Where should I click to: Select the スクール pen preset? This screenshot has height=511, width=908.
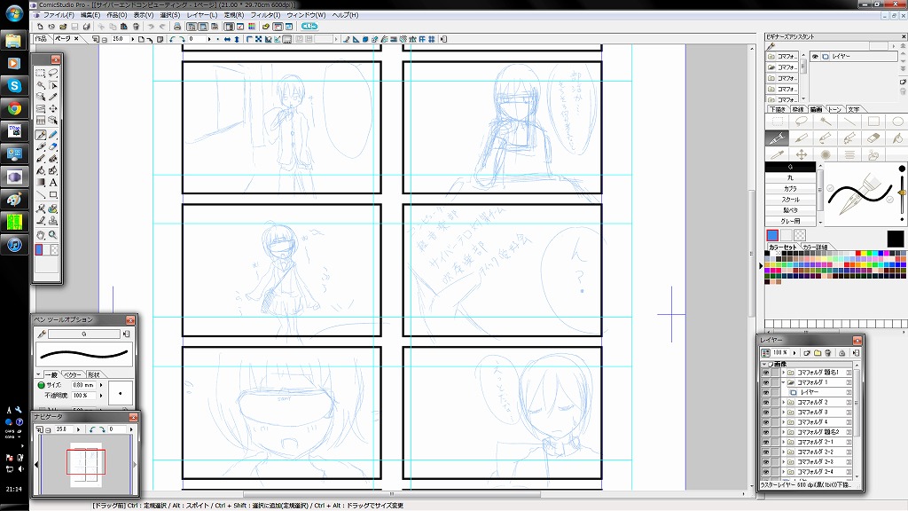tap(790, 200)
